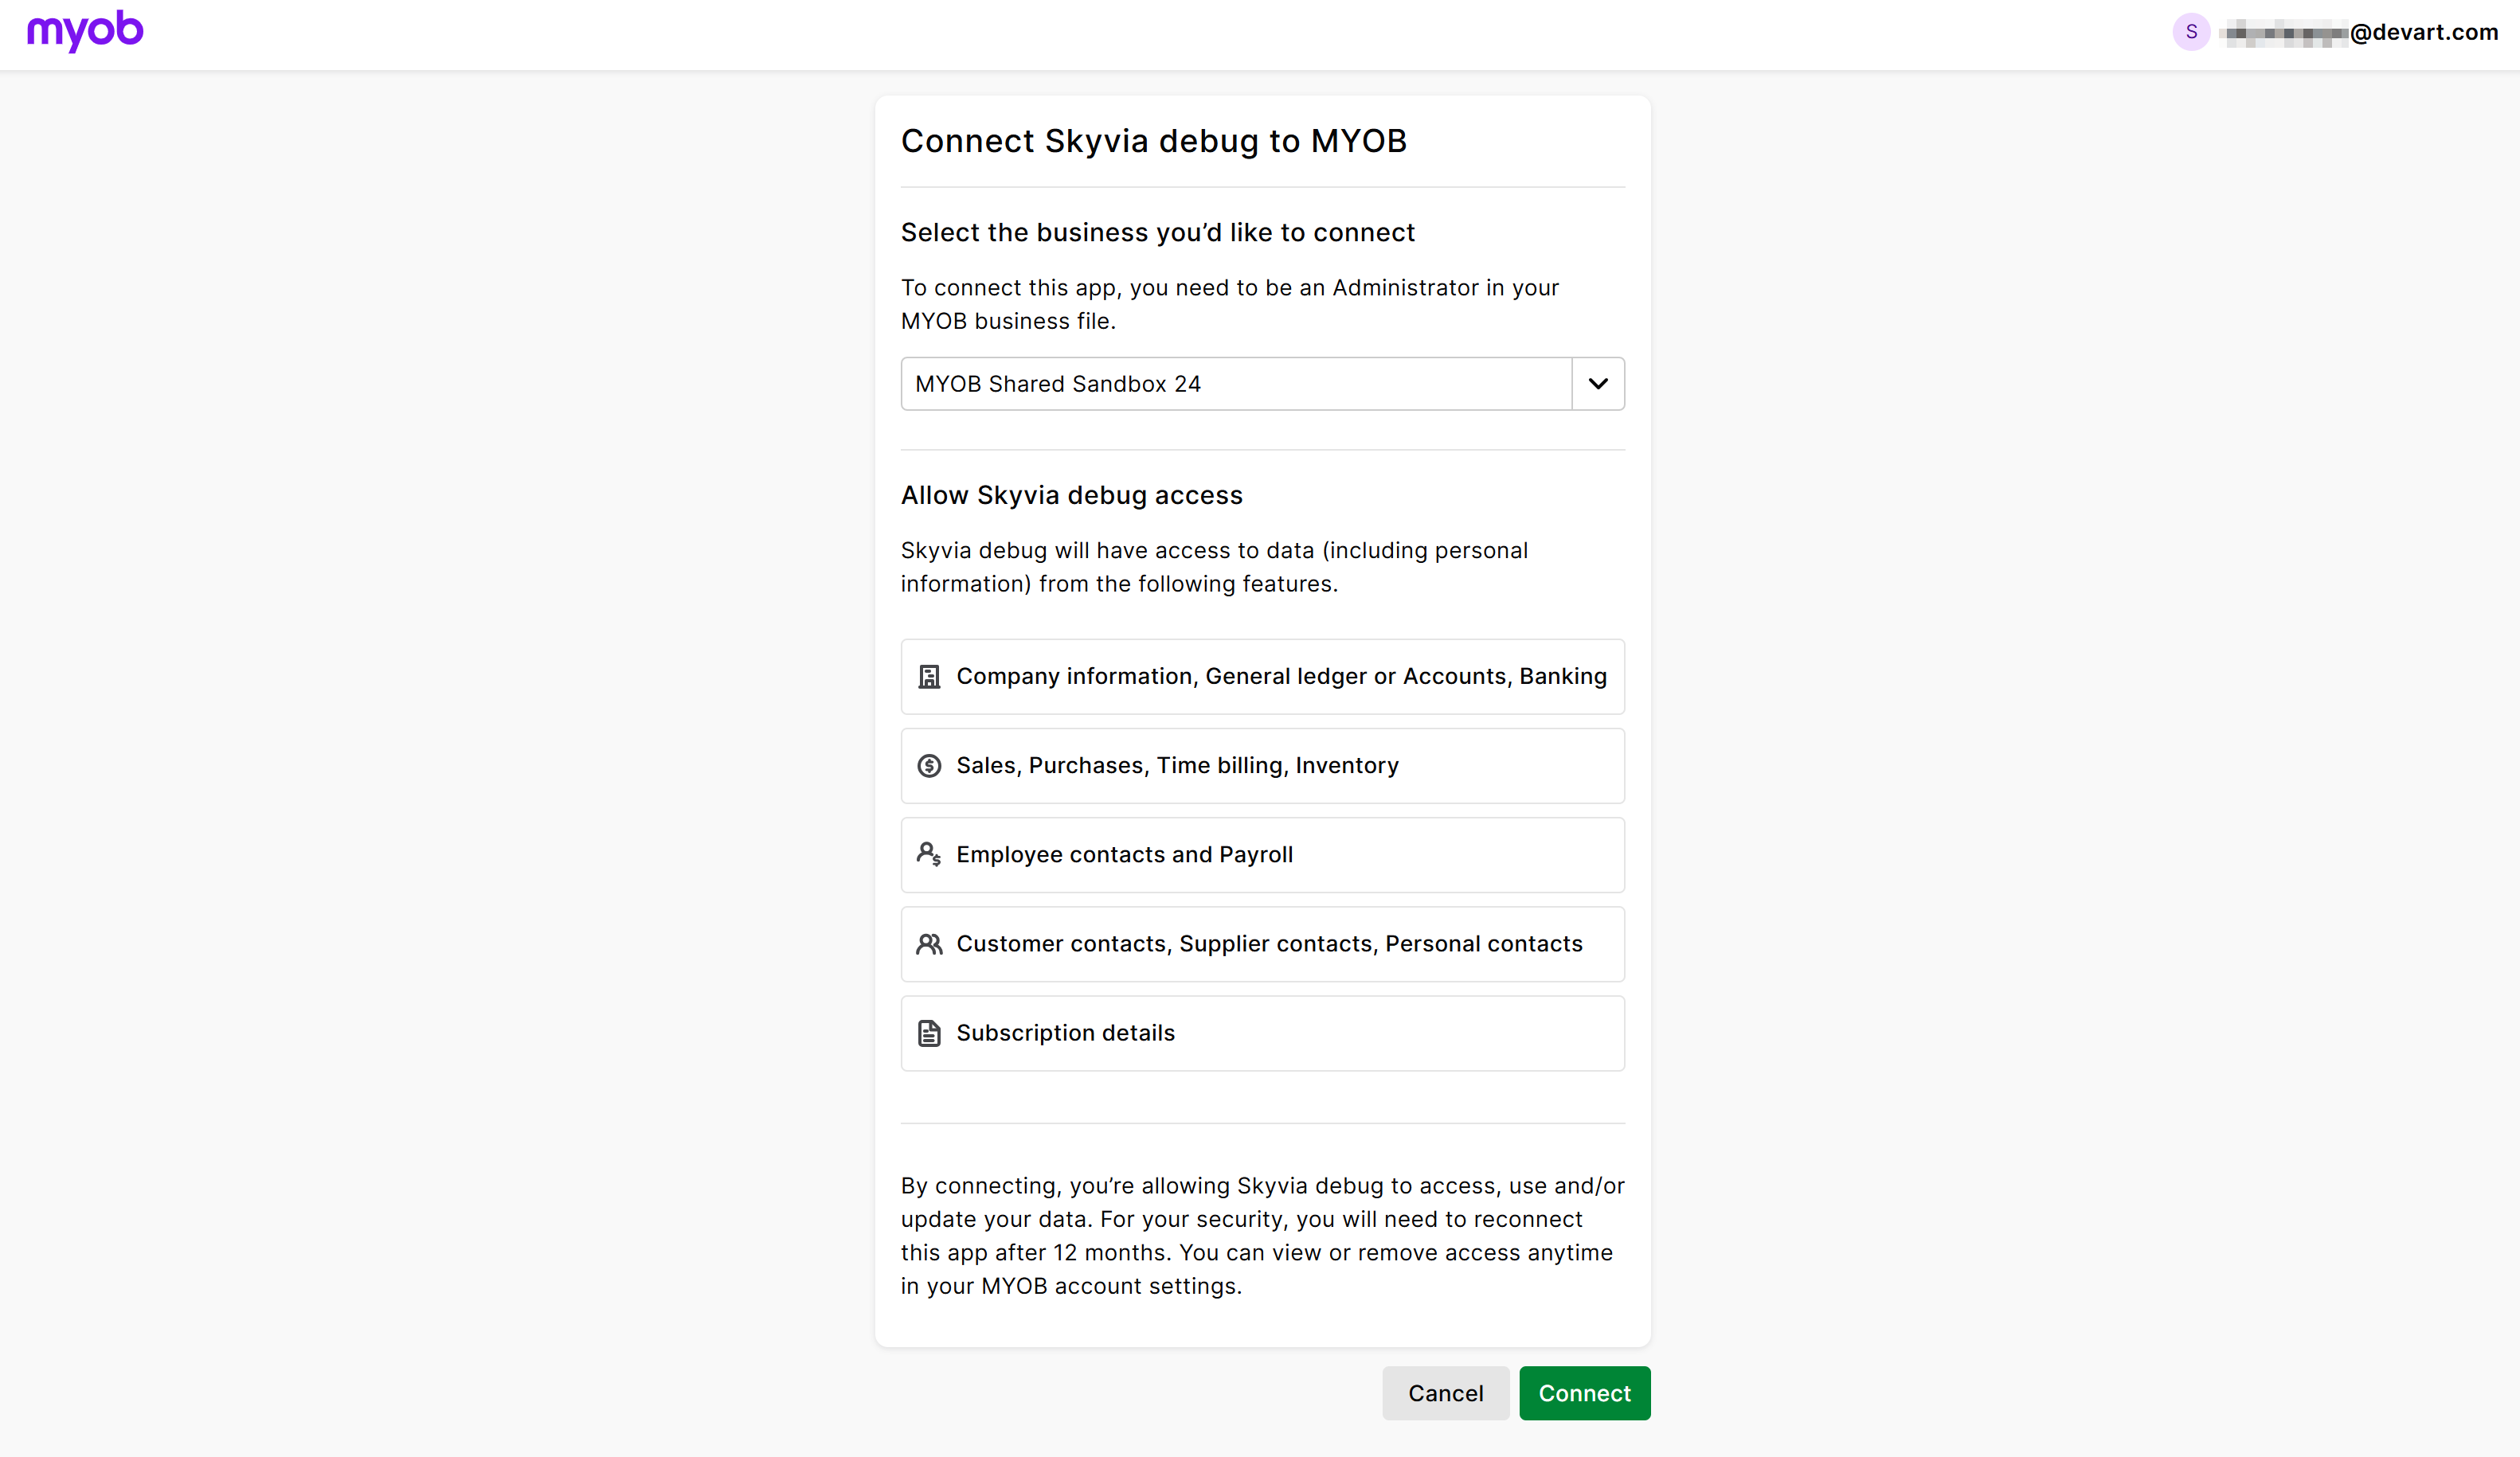This screenshot has height=1457, width=2520.
Task: Click the dollar coin icon beside Sales
Action: pos(929,765)
